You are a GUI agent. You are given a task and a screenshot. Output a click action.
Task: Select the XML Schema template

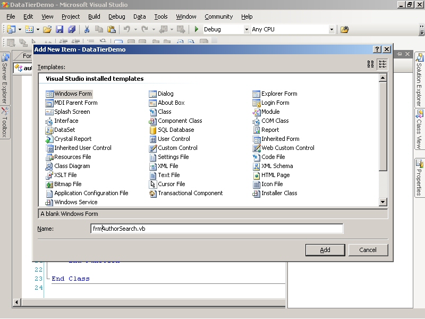(273, 166)
